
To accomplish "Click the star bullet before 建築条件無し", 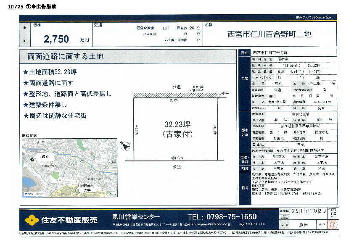I will (26, 105).
